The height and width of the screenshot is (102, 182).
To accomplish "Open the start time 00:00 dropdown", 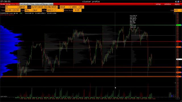I will point(9,10).
